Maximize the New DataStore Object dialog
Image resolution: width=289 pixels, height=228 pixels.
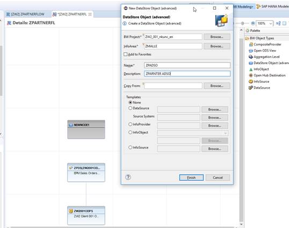214,8
